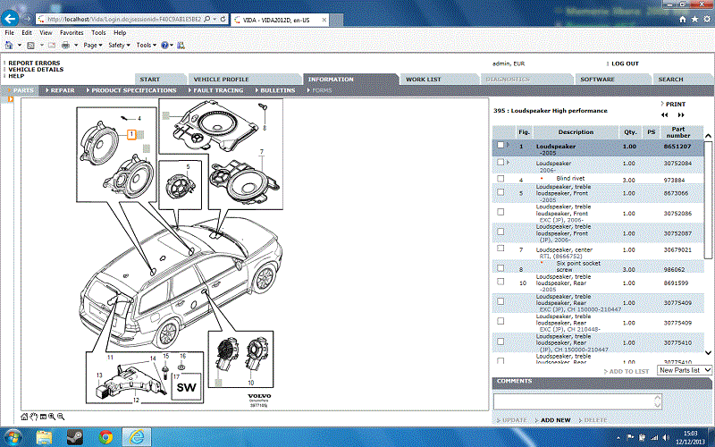Image resolution: width=715 pixels, height=447 pixels.
Task: Open the Safety dropdown menu
Action: 119,46
